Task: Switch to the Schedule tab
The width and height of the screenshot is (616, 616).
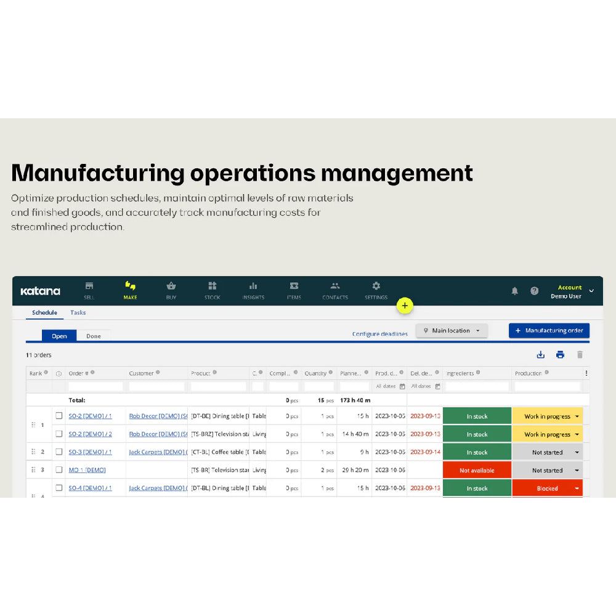Action: (x=44, y=313)
